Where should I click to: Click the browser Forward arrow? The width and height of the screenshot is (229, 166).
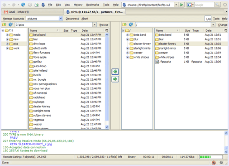pyautogui.click(x=14, y=5)
